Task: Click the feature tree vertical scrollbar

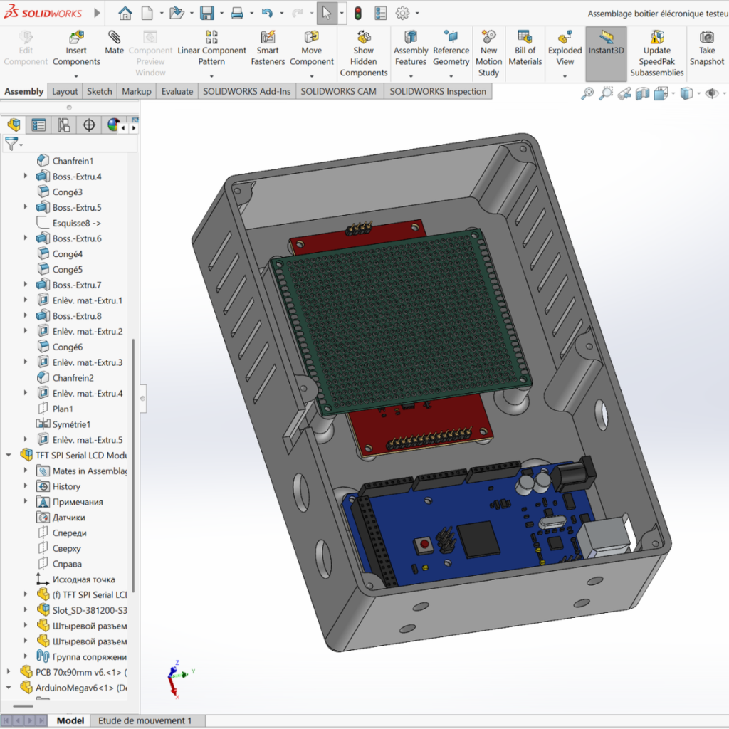Action: [x=133, y=465]
